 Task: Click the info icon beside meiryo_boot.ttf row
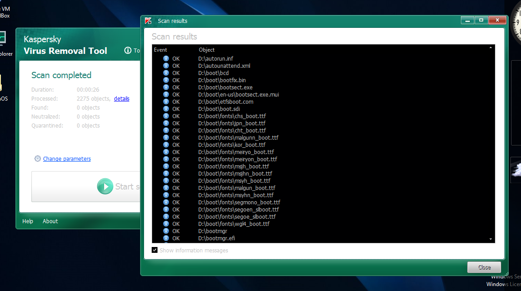pyautogui.click(x=166, y=152)
